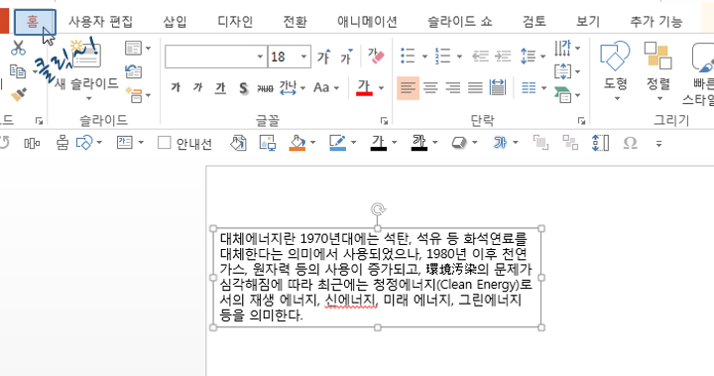Toggle underline formatting
Image resolution: width=714 pixels, height=376 pixels.
click(x=220, y=87)
